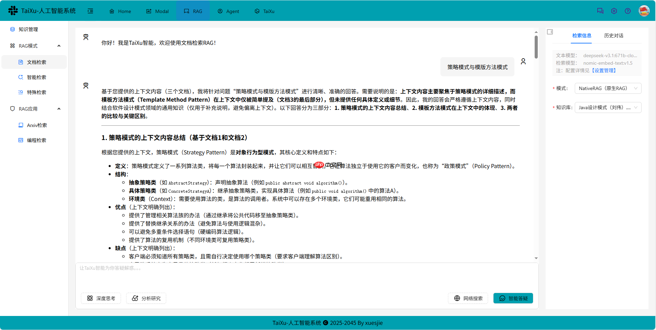Collapse the right panel via its toggle icon
The height and width of the screenshot is (330, 656).
pyautogui.click(x=550, y=31)
